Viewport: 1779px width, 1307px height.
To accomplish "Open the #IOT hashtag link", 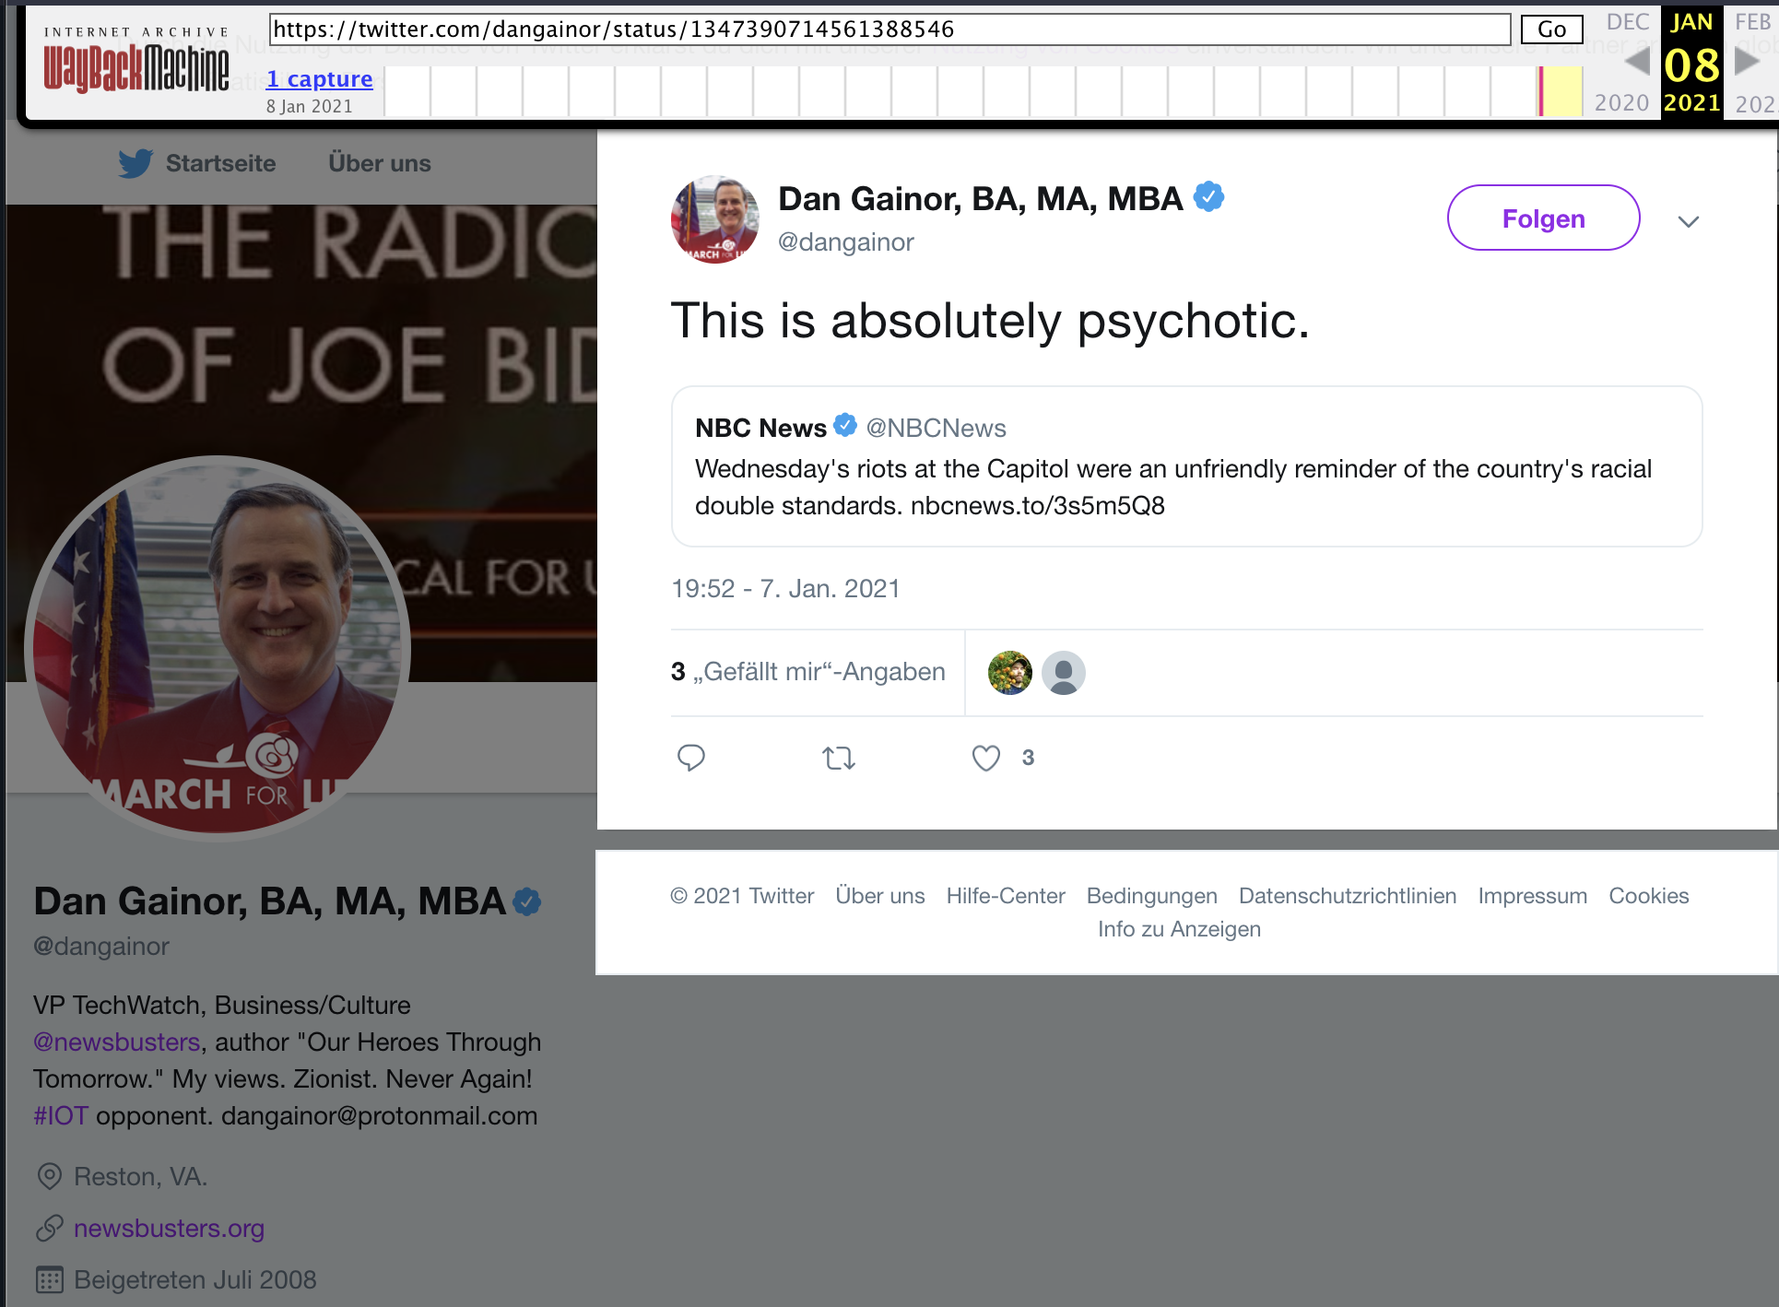I will [x=61, y=1115].
